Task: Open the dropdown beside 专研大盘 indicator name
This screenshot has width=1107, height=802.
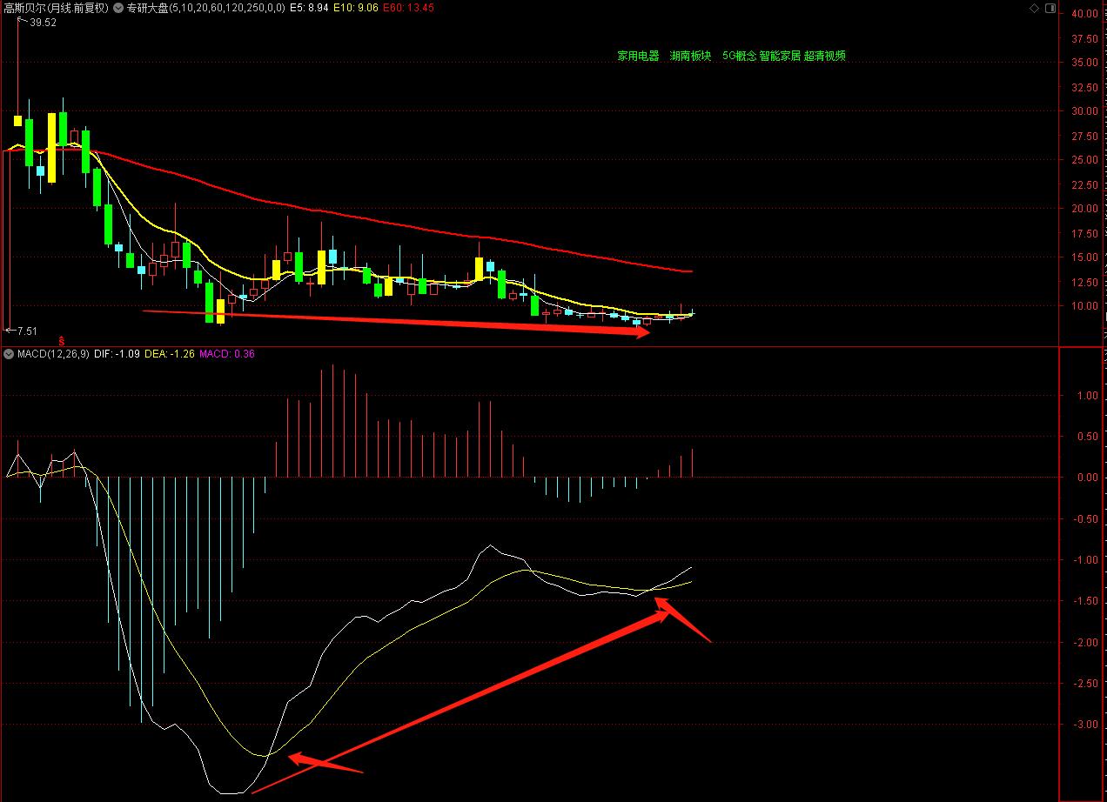Action: tap(118, 8)
